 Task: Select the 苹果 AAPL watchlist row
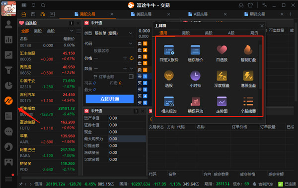click(47, 139)
